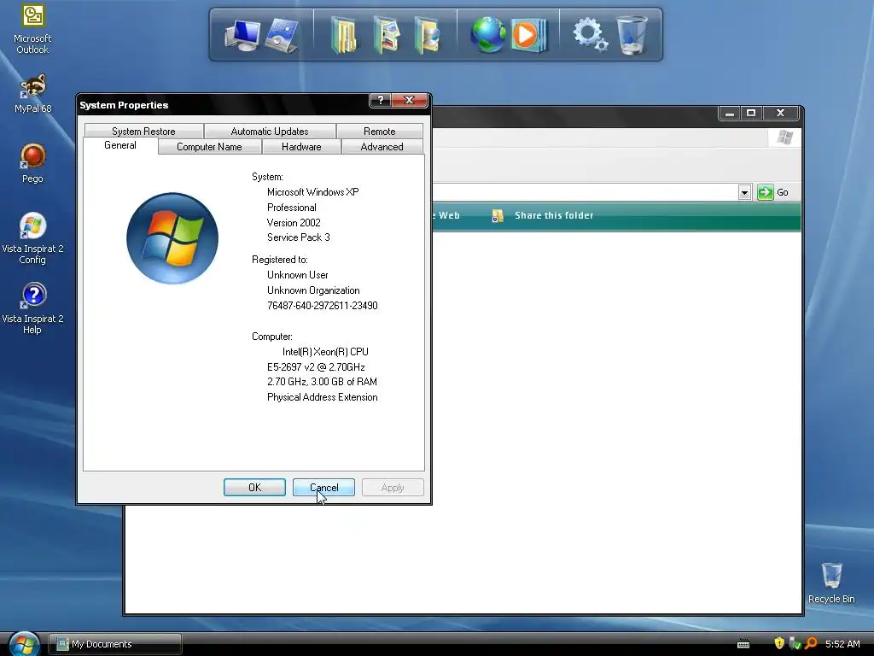
Task: Open Microsoft Outlook desktop shortcut
Action: coord(32,29)
